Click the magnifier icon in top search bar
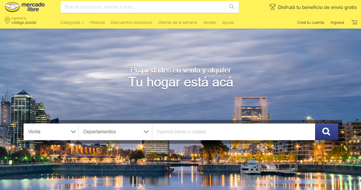The height and width of the screenshot is (190, 361). point(232,7)
